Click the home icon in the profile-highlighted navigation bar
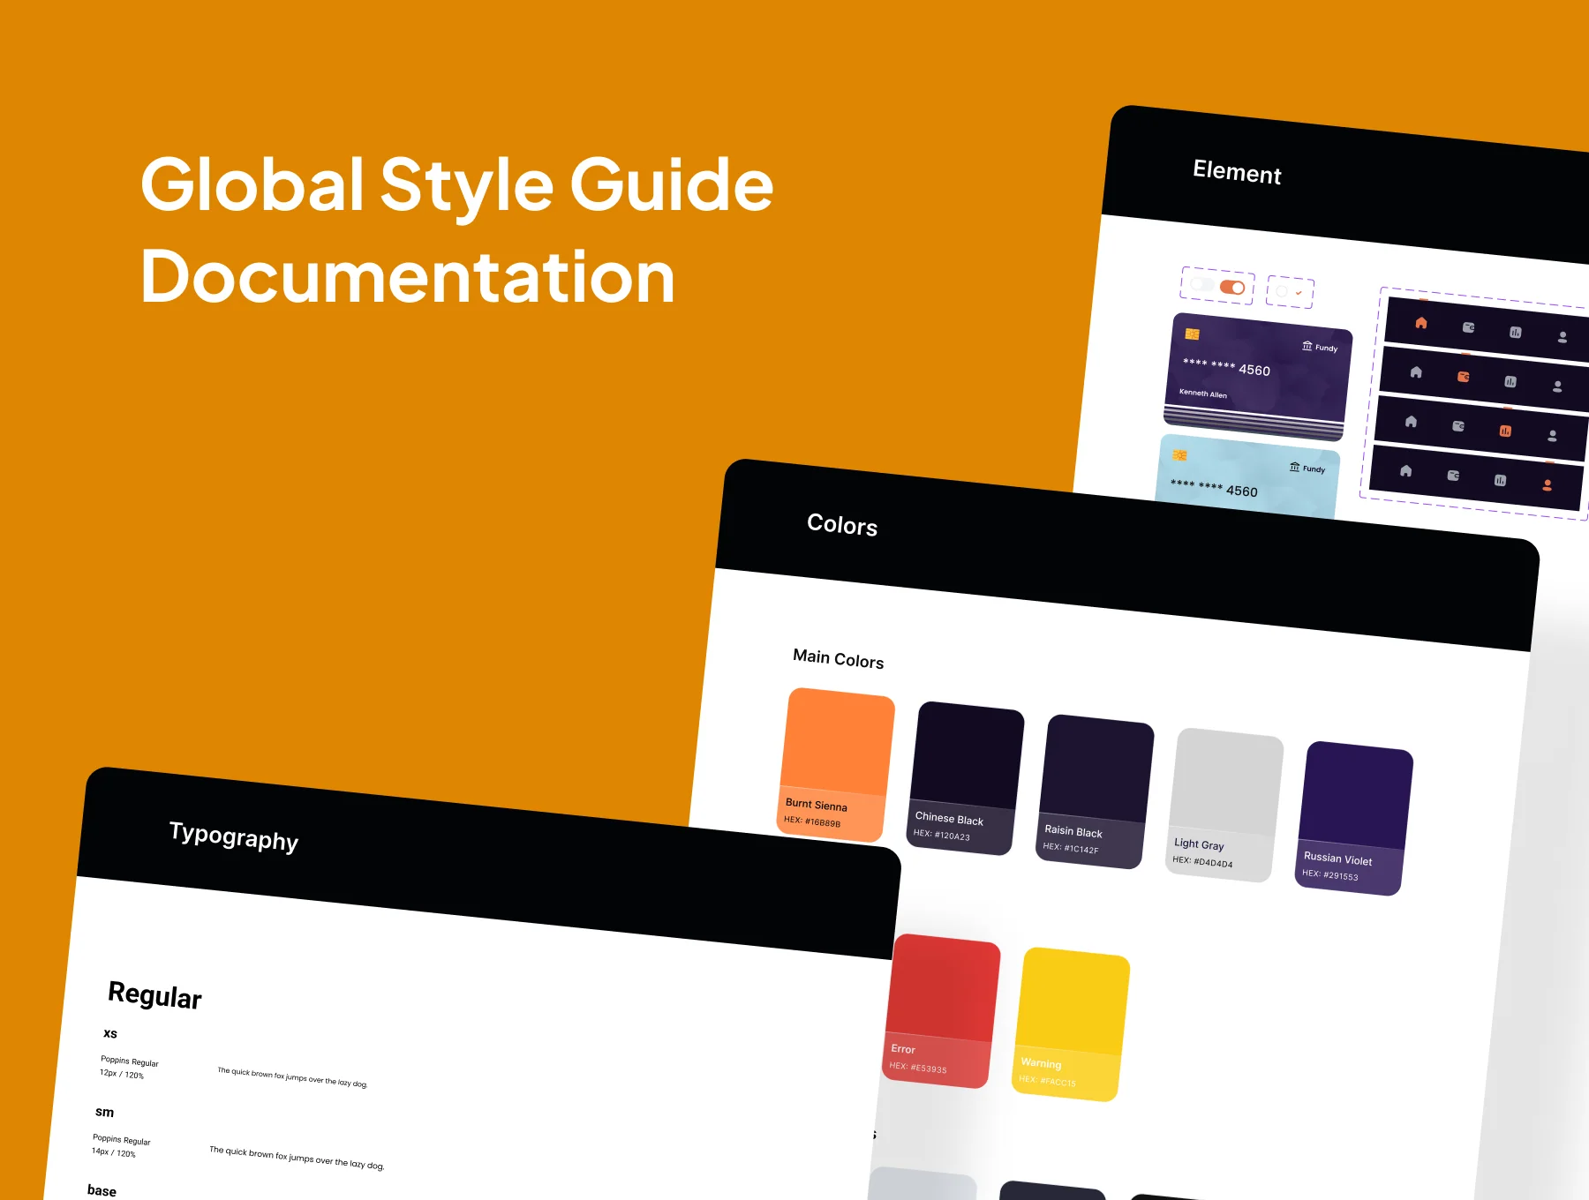This screenshot has height=1200, width=1589. coord(1405,471)
